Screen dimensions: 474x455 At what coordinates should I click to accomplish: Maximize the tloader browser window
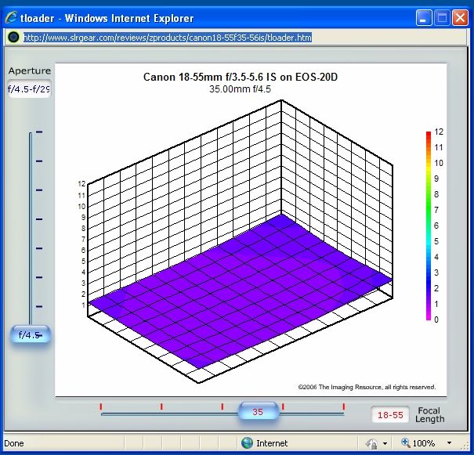442,18
